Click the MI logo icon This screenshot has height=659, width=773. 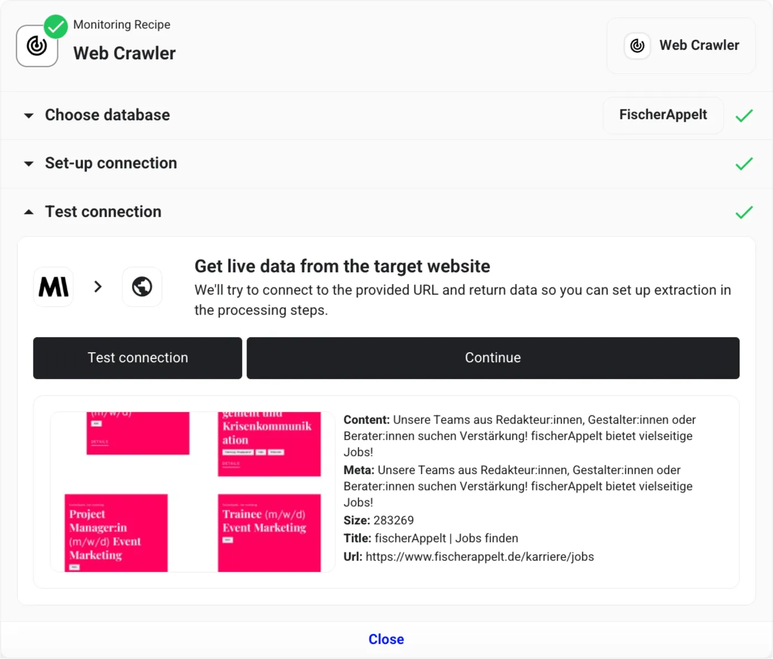[54, 287]
